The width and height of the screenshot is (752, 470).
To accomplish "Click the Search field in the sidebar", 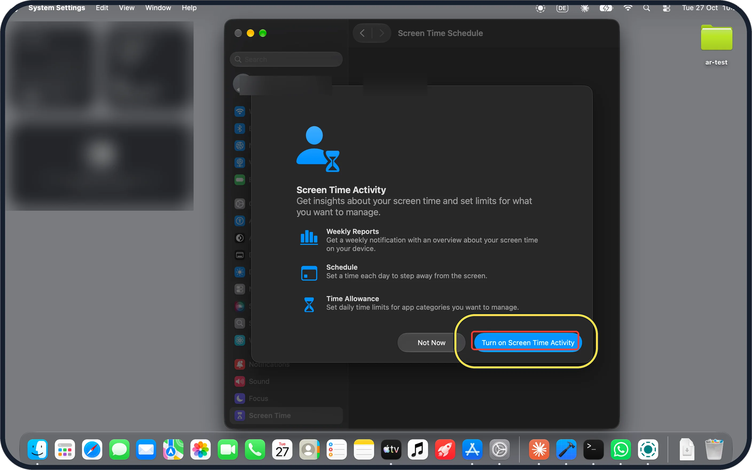I will click(286, 59).
